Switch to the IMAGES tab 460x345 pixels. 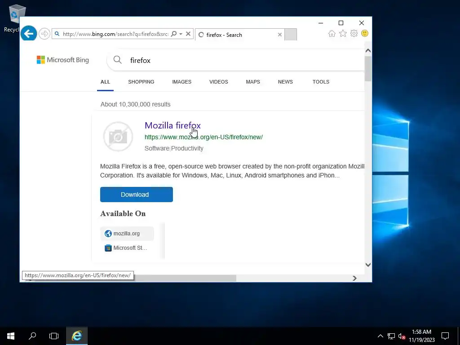point(181,82)
